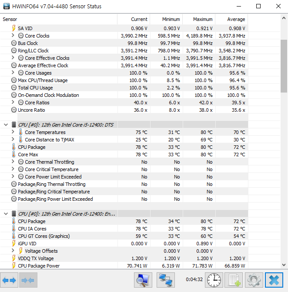Select the On-Demand Clock Modulation row label

click(x=48, y=95)
